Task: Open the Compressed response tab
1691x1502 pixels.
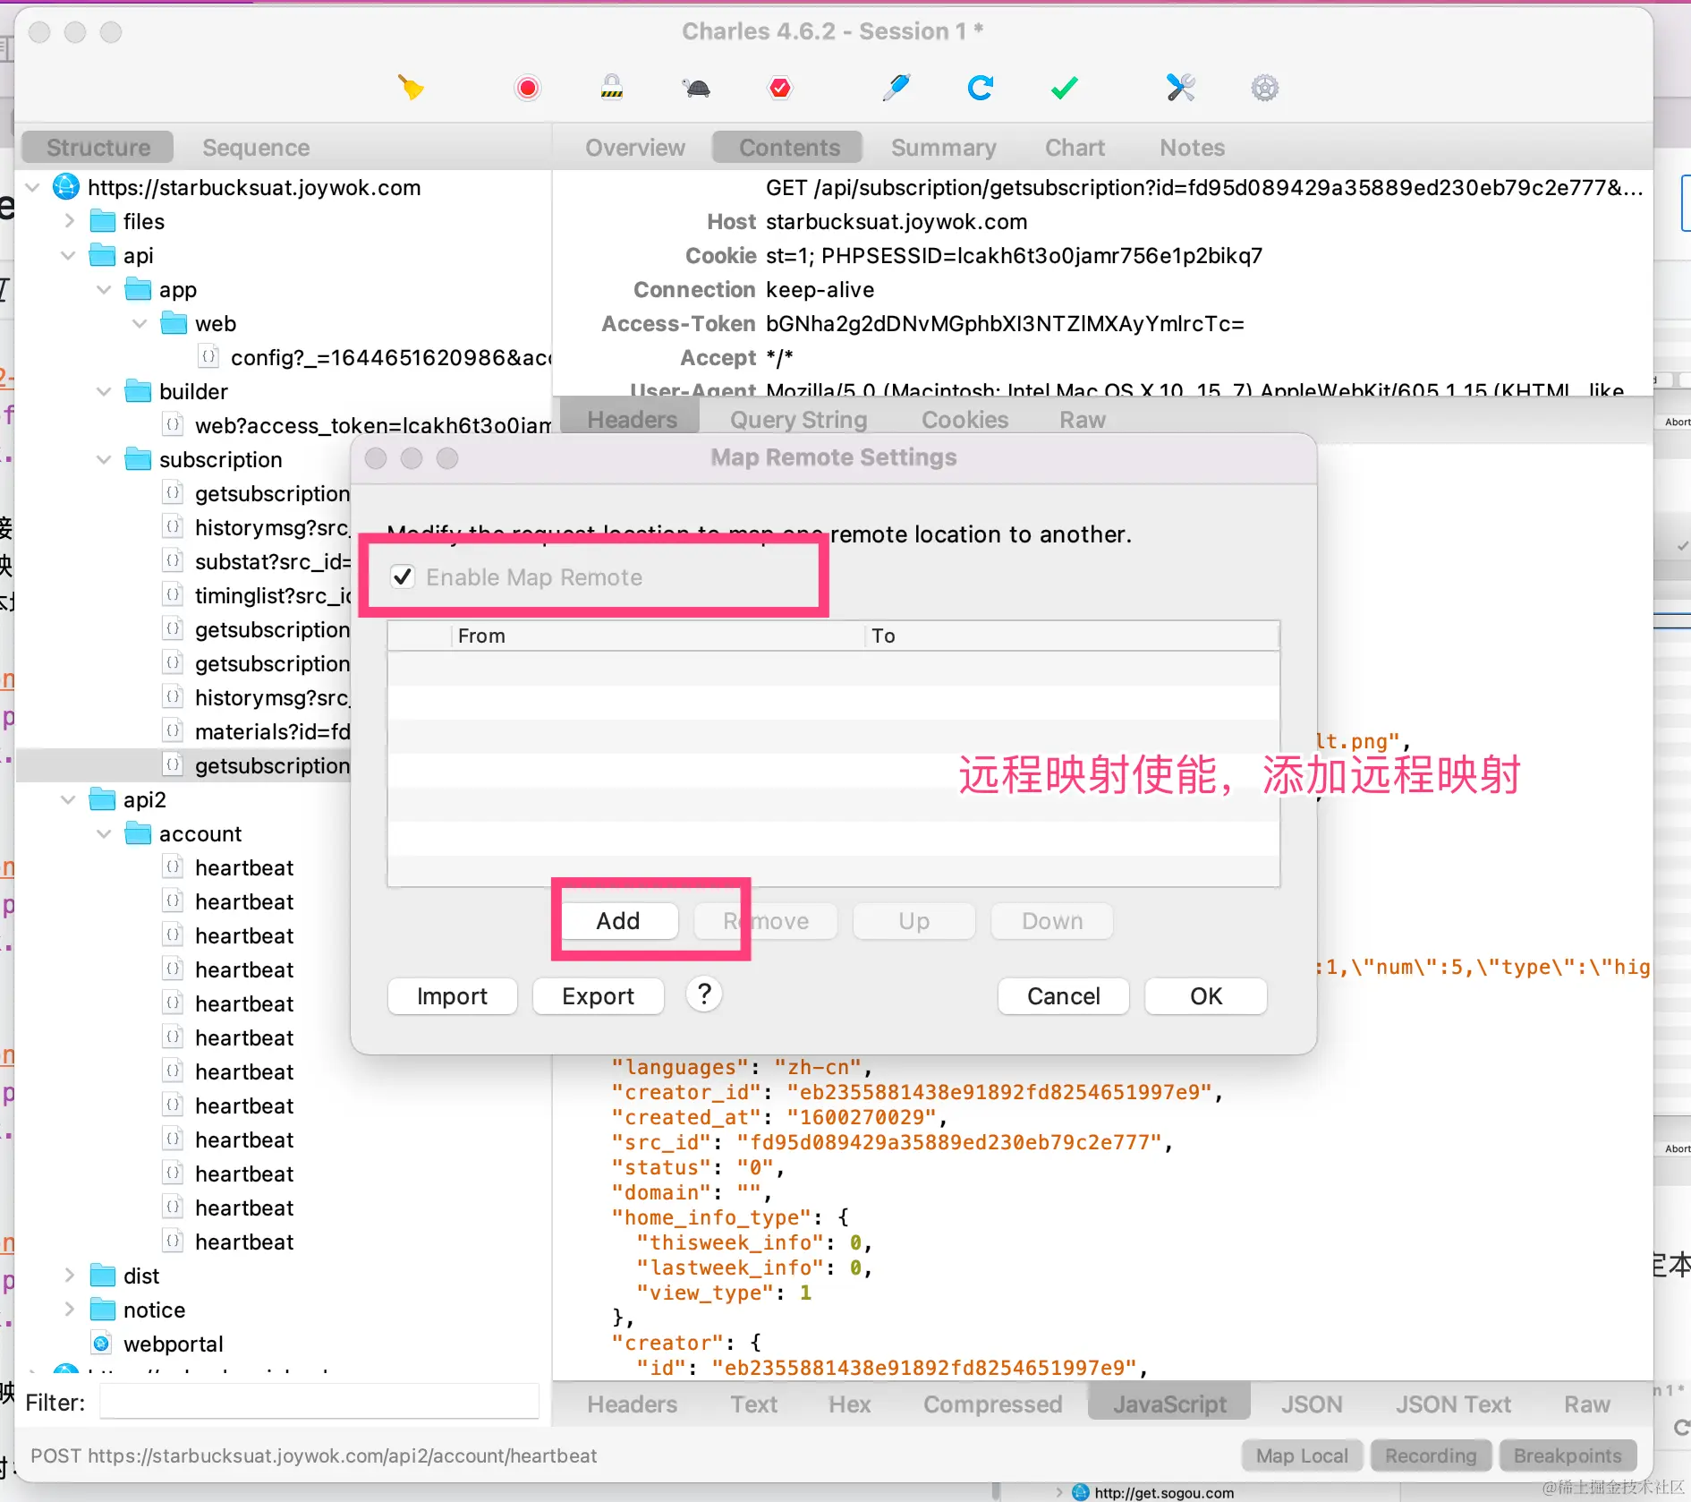Action: click(992, 1404)
